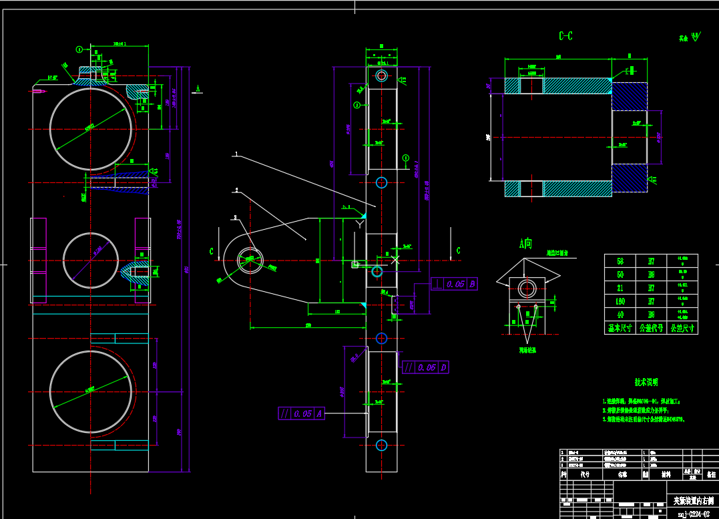Select the parallelism tolerance frame referencing datum D
The width and height of the screenshot is (719, 519).
coord(426,367)
